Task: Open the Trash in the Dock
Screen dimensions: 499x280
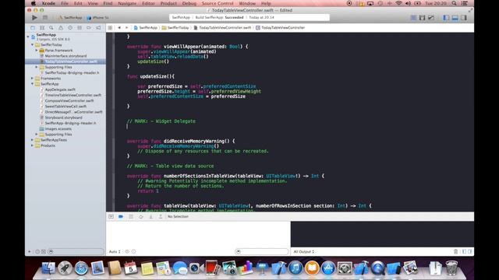Action: point(451,268)
